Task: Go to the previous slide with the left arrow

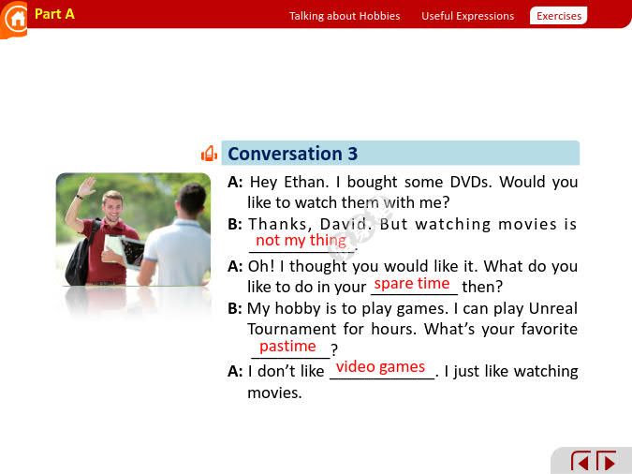Action: point(581,462)
